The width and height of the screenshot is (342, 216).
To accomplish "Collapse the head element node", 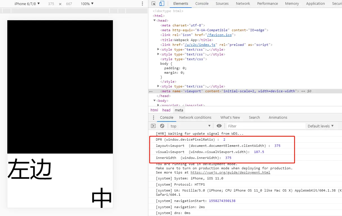I will tap(155, 21).
